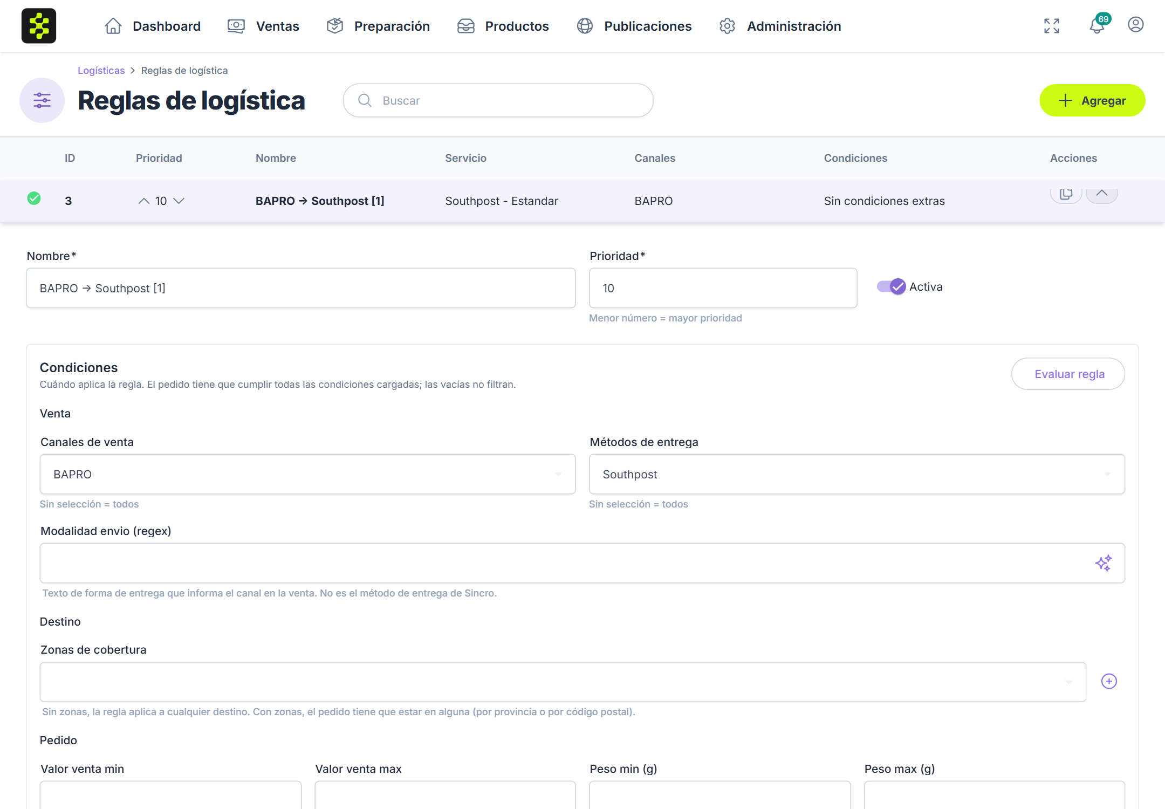This screenshot has width=1165, height=809.
Task: Open the Métodos de entrega dropdown
Action: tap(857, 474)
